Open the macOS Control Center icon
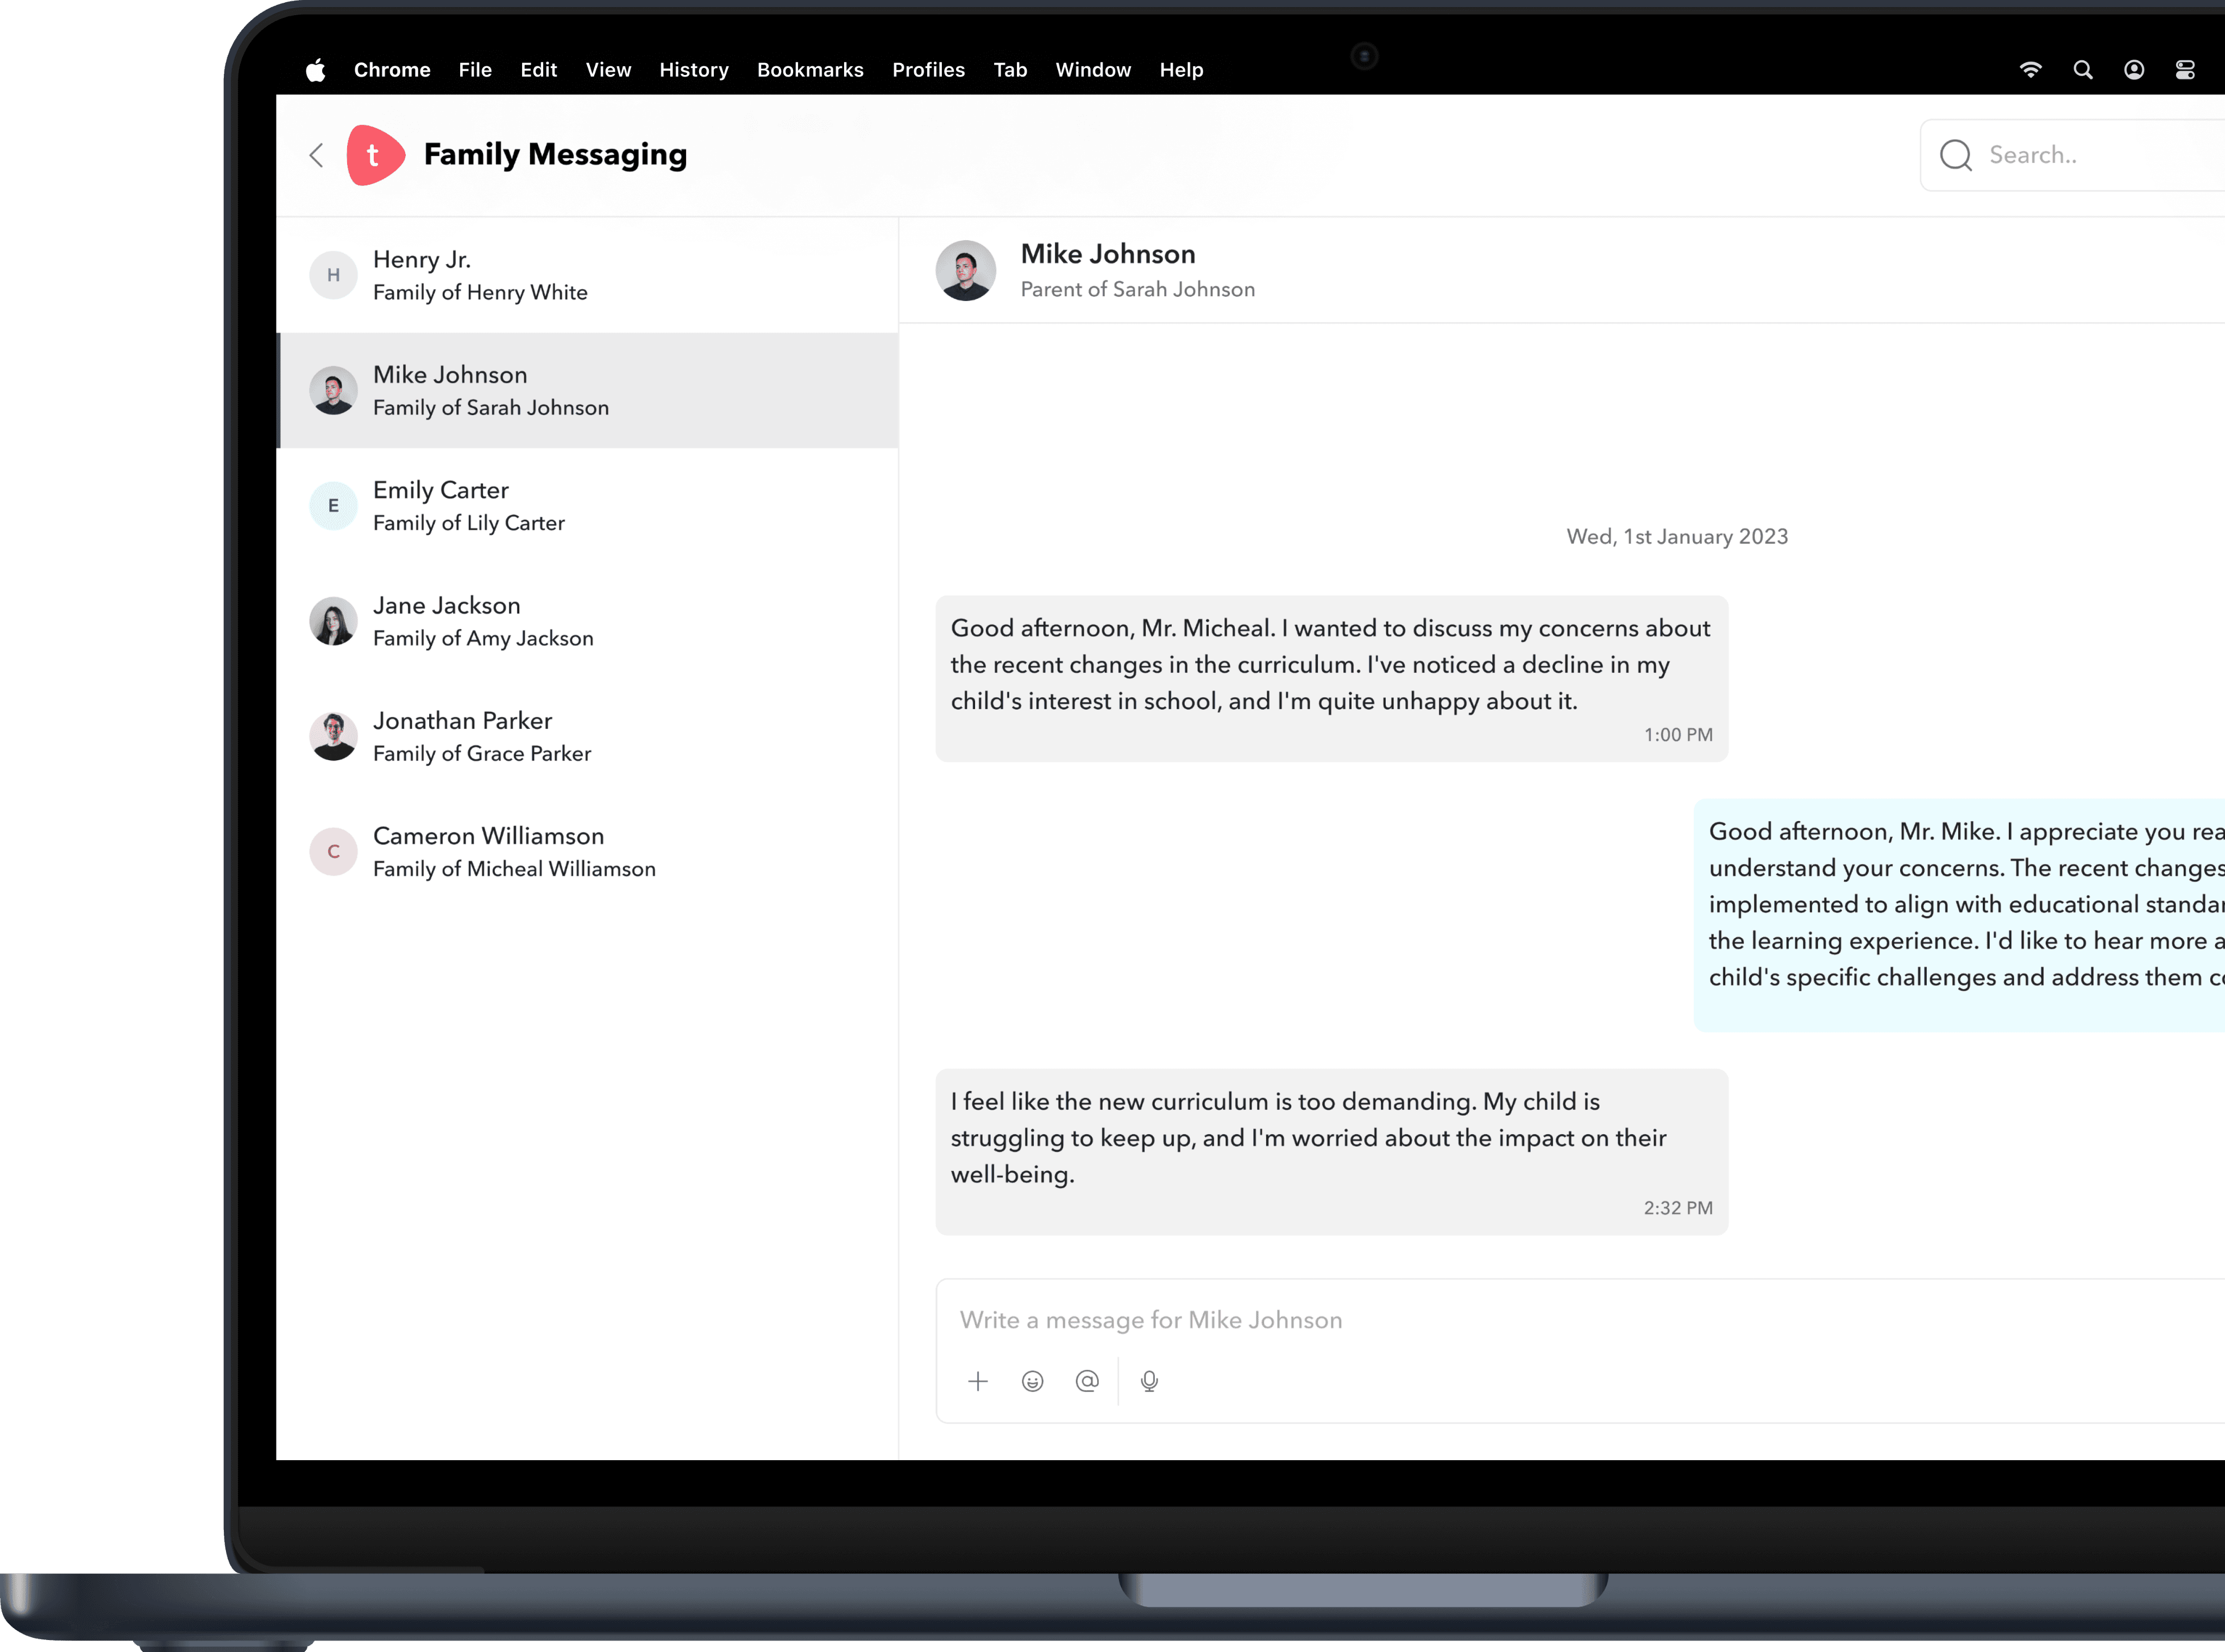 2185,70
